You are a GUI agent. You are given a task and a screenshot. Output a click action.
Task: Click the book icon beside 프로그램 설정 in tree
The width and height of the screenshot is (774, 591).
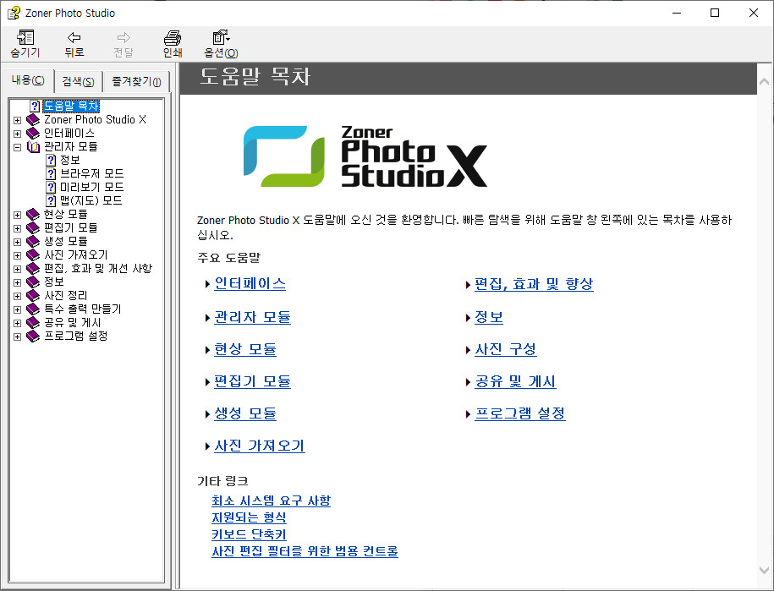33,336
